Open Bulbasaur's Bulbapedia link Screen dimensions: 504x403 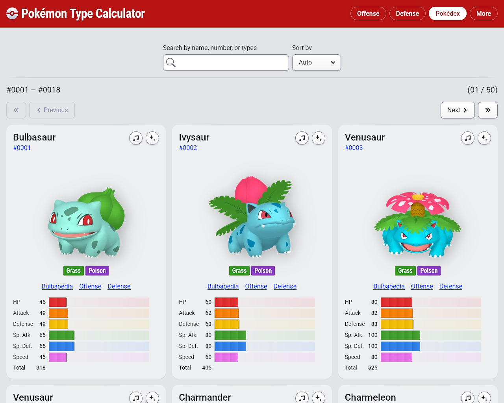click(57, 286)
